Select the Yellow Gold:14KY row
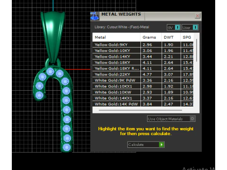227x170 pixels. click(143, 57)
